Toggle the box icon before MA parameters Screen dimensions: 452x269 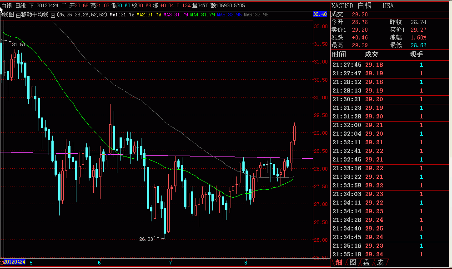[x=53, y=15]
